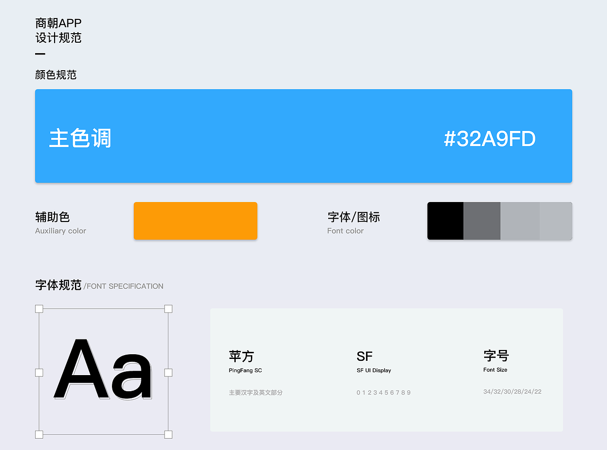
Task: Click the '苹方' font name
Action: (x=241, y=356)
